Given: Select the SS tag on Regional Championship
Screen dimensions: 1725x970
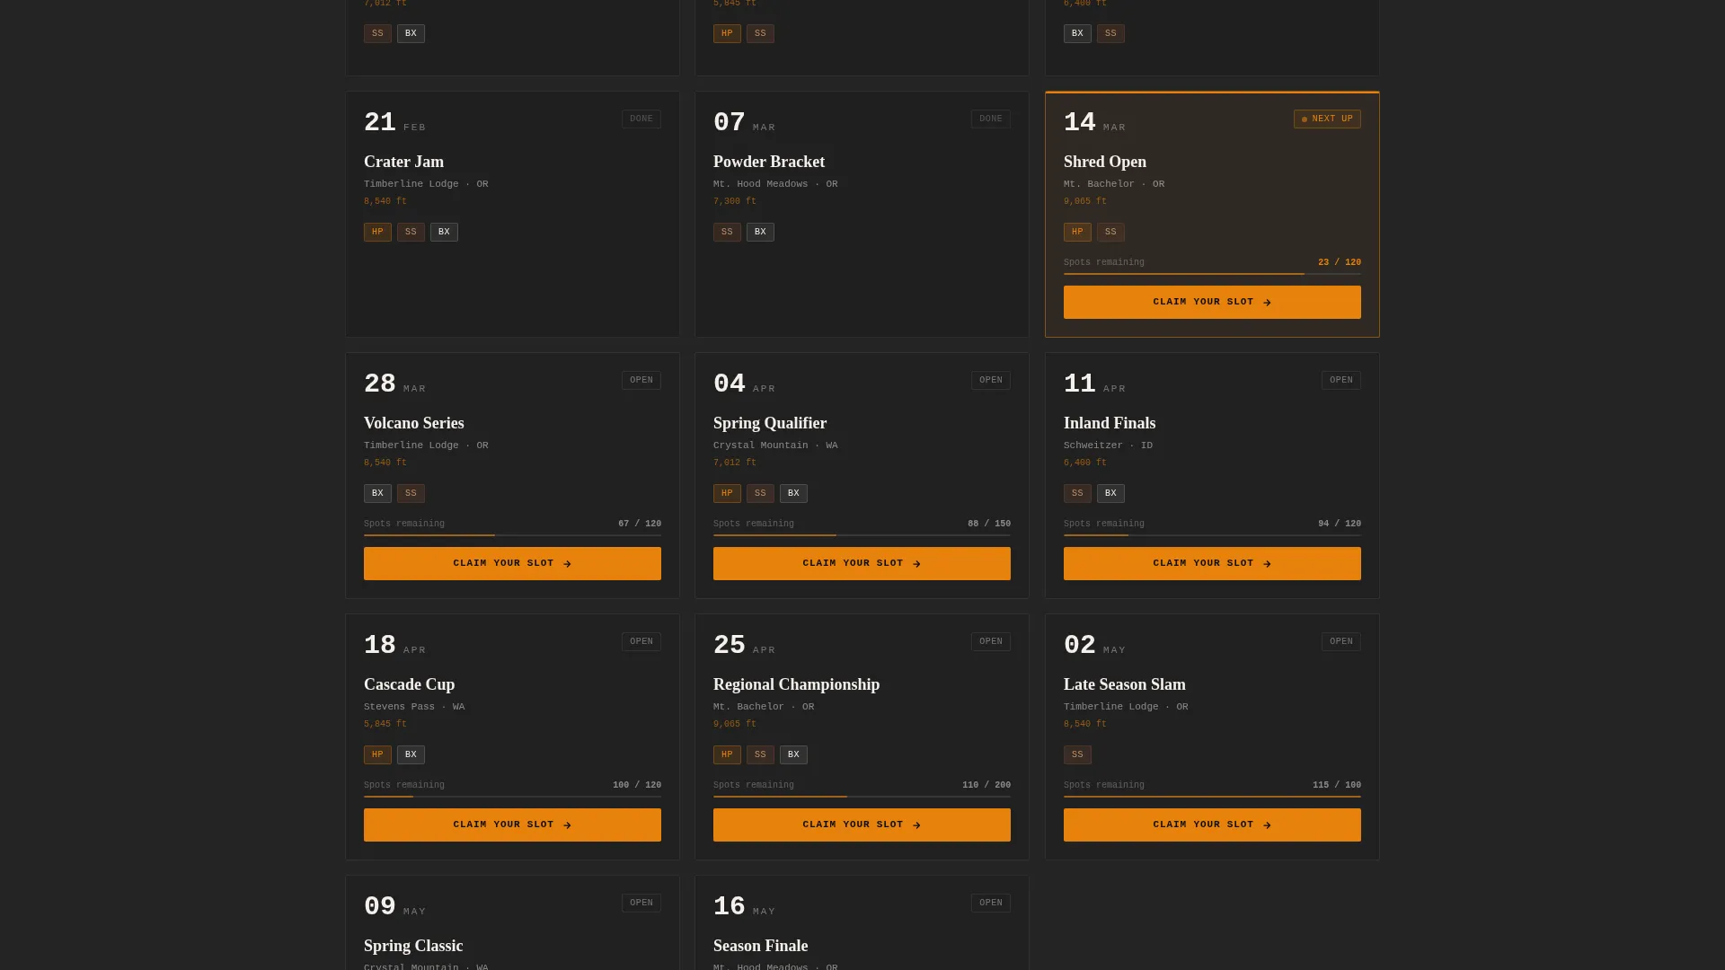Looking at the screenshot, I should 760,755.
